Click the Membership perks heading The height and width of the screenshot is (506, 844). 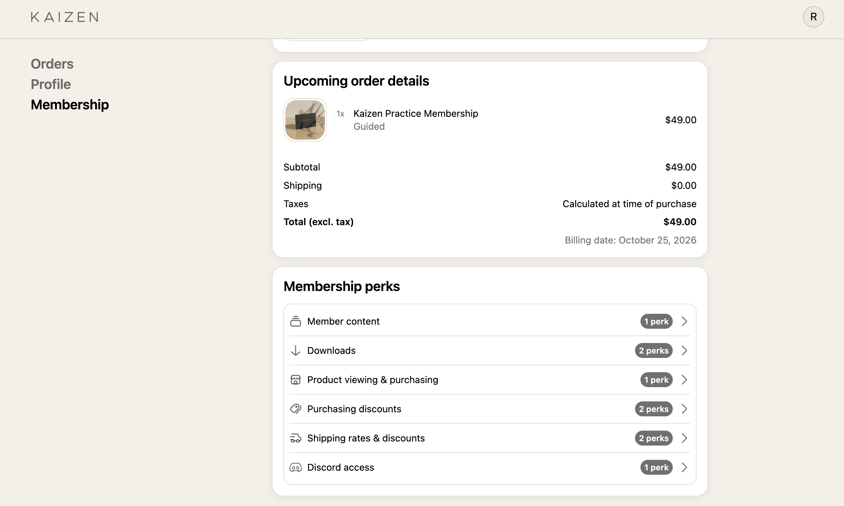(341, 286)
